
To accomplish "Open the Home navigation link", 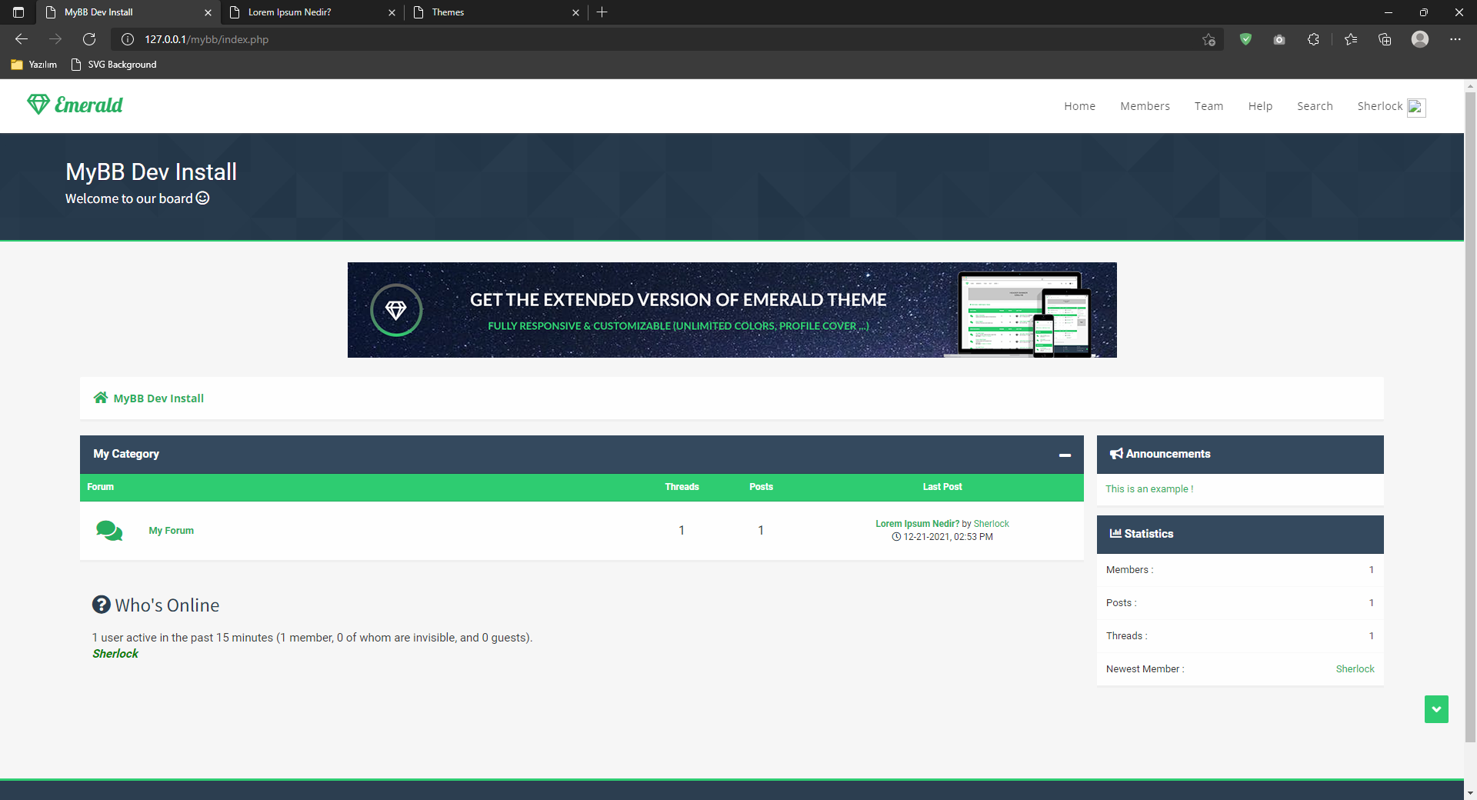I will point(1079,106).
